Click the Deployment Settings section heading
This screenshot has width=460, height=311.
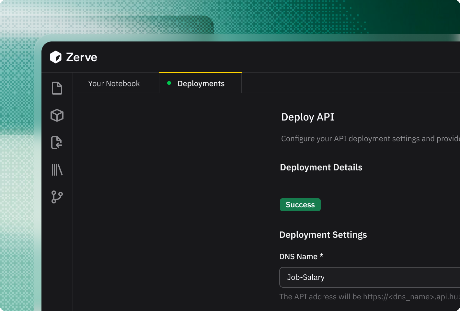point(323,235)
